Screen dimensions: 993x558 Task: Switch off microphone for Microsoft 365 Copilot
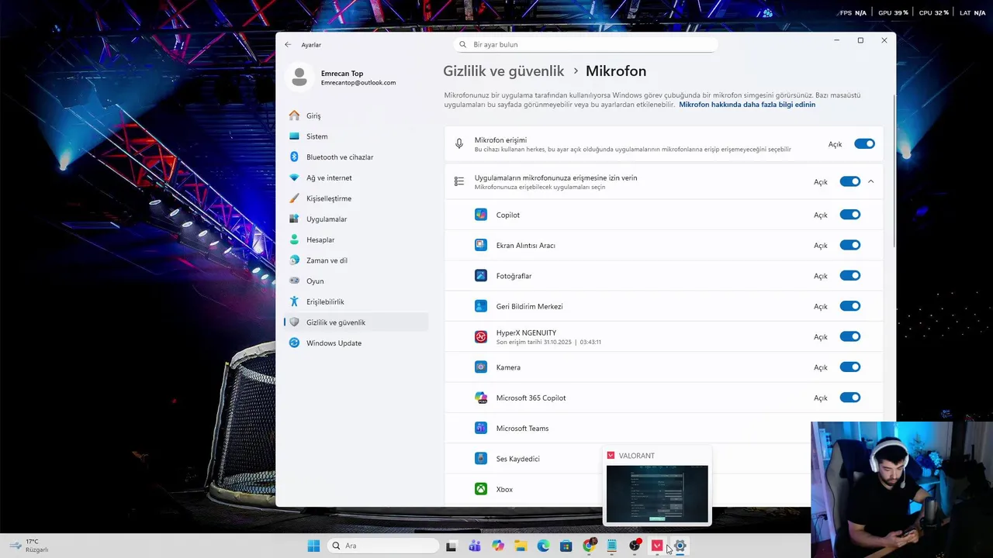click(x=850, y=398)
